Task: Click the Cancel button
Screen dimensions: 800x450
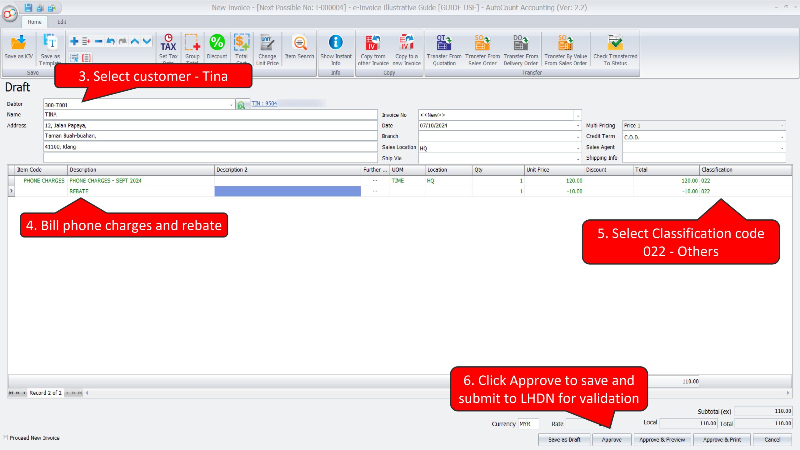Action: [x=772, y=440]
